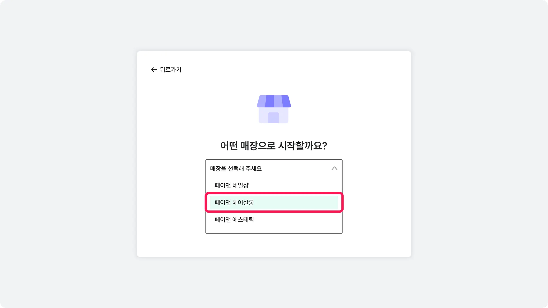The width and height of the screenshot is (548, 308).
Task: Click the heading 어떤 매장으로 시작할까요?
Action: click(x=274, y=146)
